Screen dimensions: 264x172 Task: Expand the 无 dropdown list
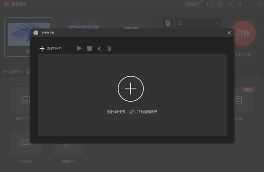pos(198,23)
